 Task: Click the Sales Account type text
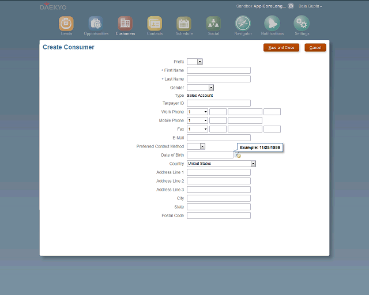tap(200, 95)
